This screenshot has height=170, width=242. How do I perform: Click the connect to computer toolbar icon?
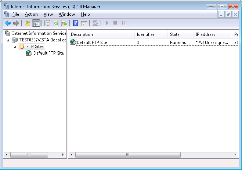(x=95, y=23)
